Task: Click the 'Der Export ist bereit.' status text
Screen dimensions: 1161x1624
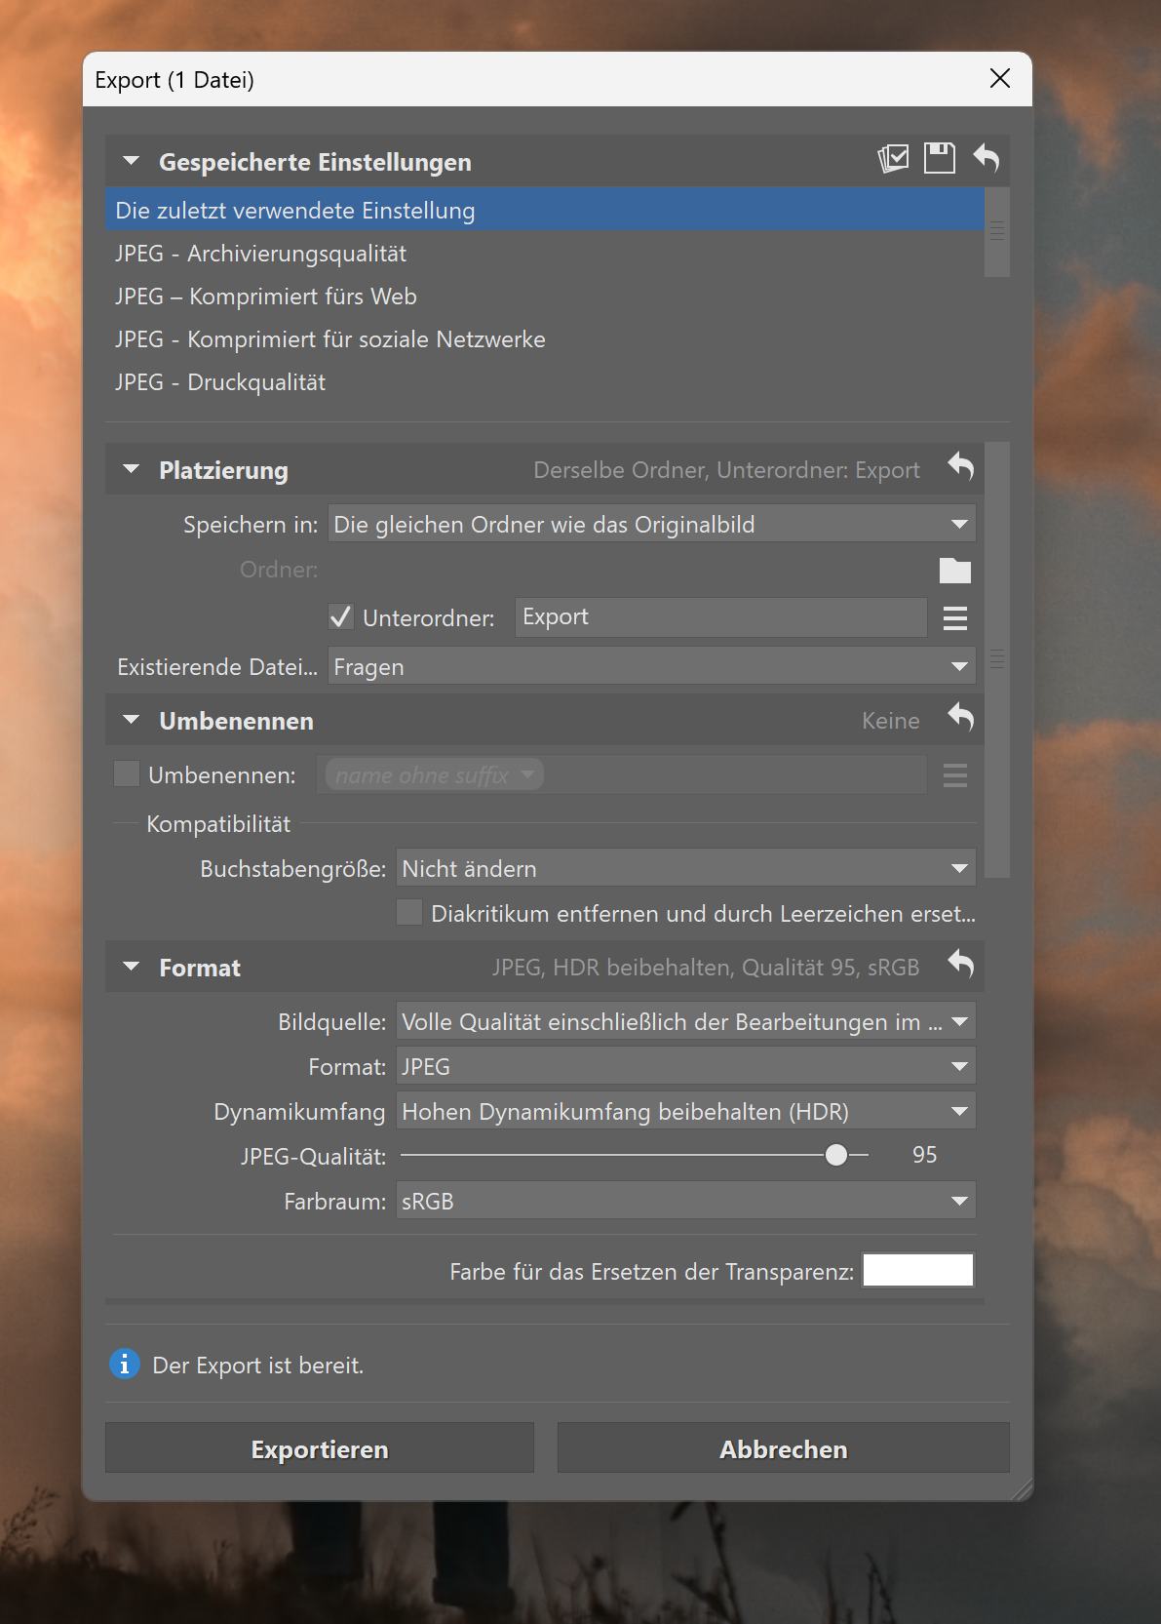Action: click(x=258, y=1365)
